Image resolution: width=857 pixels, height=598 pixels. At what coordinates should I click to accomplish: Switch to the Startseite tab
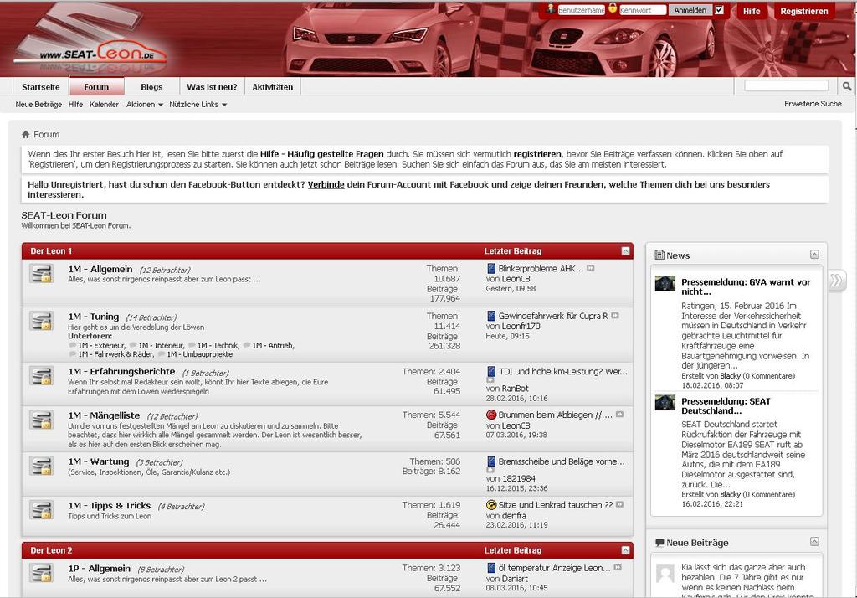[x=41, y=87]
